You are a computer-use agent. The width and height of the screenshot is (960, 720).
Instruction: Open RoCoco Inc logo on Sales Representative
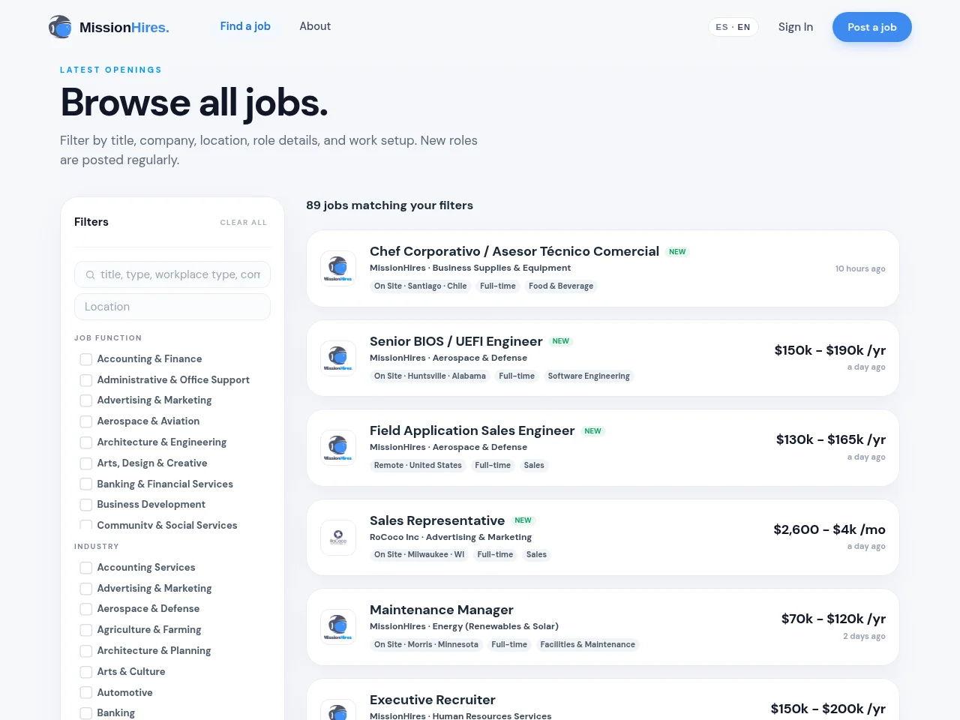point(338,538)
